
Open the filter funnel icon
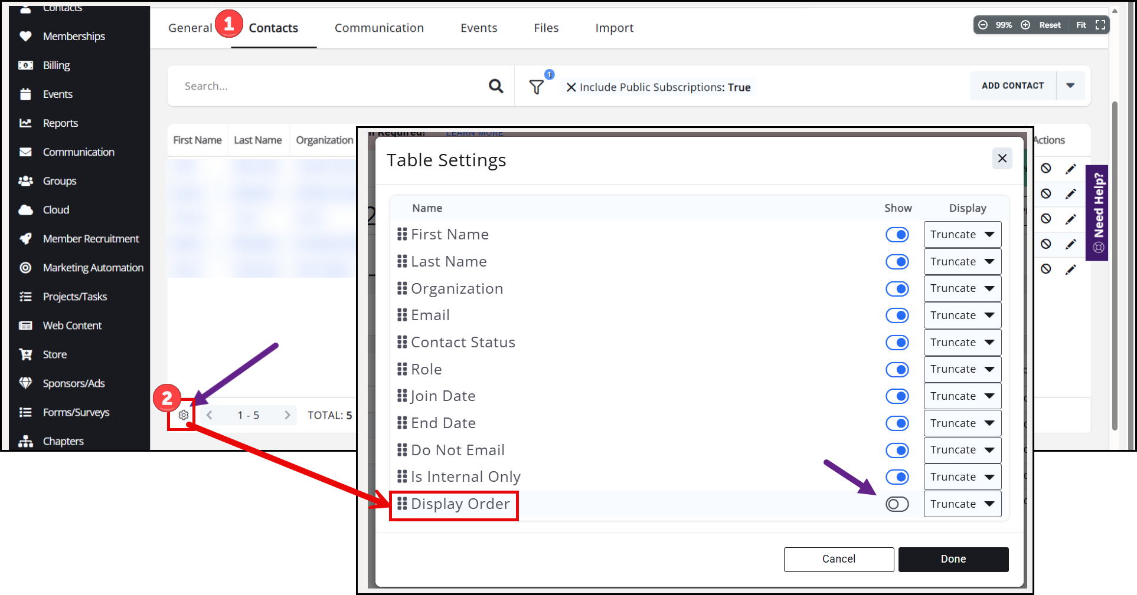[x=536, y=87]
